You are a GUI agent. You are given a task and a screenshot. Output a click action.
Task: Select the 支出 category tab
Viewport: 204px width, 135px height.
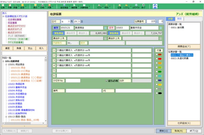click(x=30, y=48)
